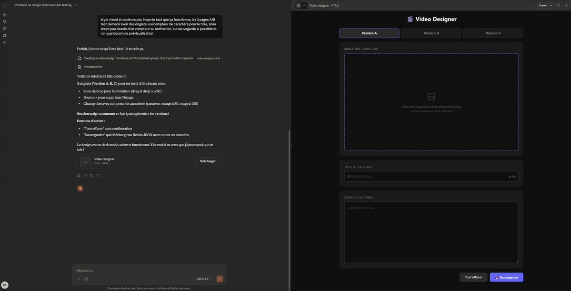The height and width of the screenshot is (291, 571).
Task: Copy the assistant response
Action: 79,176
